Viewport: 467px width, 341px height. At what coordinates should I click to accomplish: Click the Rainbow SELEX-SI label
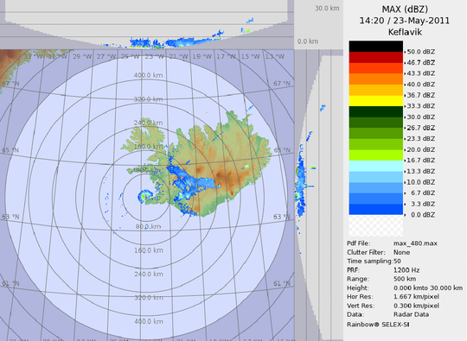point(378,324)
